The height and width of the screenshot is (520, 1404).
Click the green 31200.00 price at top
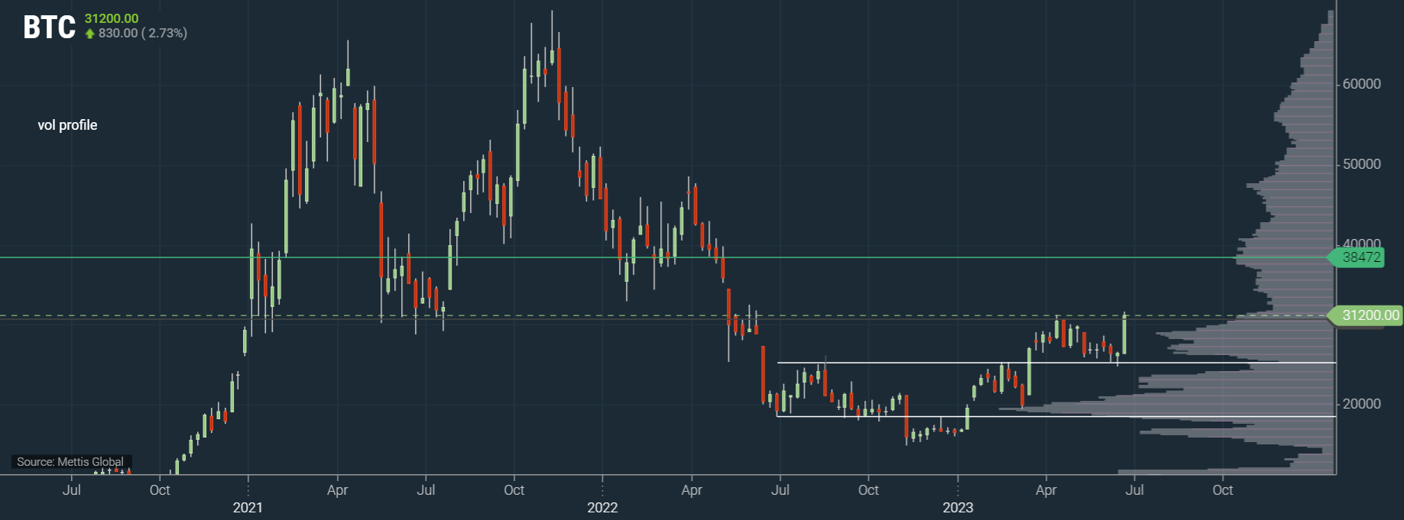coord(112,18)
